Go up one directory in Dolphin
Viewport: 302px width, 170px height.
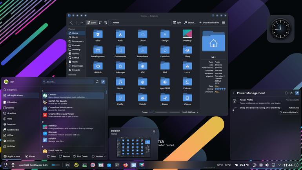click(82, 22)
